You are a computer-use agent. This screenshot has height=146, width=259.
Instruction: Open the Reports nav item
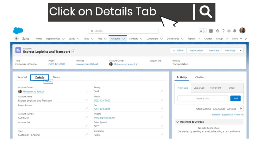coord(191,39)
